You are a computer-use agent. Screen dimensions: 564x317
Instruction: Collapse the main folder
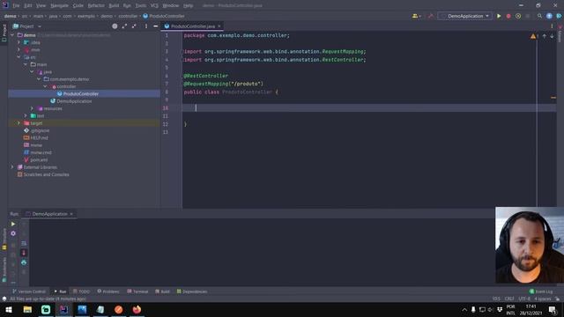(26, 64)
